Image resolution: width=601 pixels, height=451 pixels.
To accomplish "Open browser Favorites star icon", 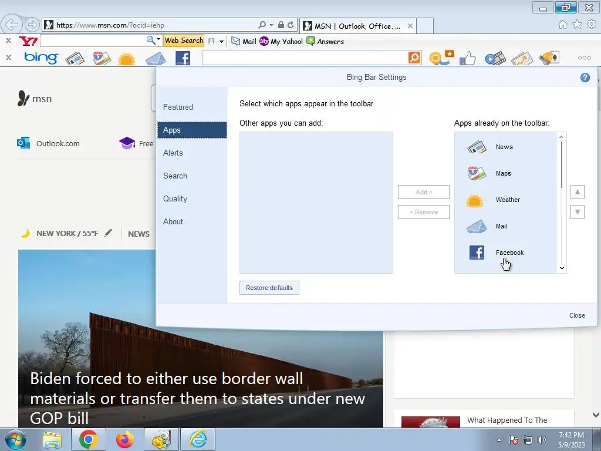I will (577, 25).
